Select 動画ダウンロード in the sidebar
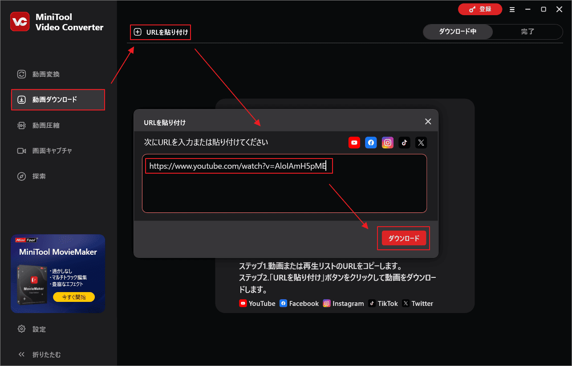Image resolution: width=572 pixels, height=366 pixels. 58,100
